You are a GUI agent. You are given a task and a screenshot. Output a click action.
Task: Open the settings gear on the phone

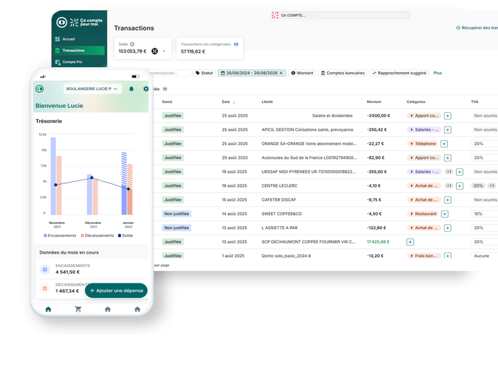click(x=146, y=89)
